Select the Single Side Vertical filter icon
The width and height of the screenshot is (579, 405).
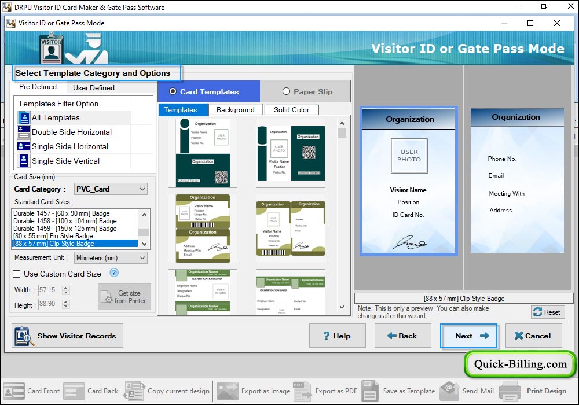point(24,161)
